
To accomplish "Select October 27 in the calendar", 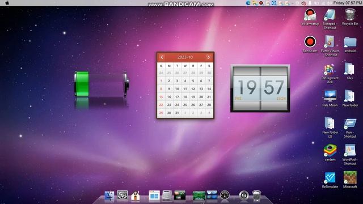I will click(201, 105).
